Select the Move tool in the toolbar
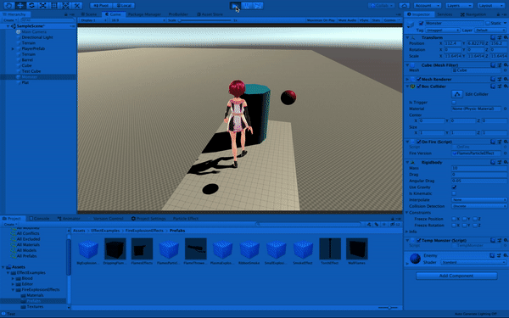This screenshot has height=318, width=509. click(x=20, y=6)
